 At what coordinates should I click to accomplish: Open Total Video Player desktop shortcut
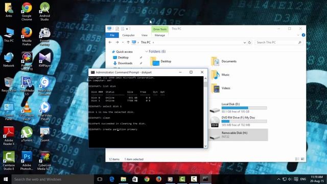click(x=44, y=111)
